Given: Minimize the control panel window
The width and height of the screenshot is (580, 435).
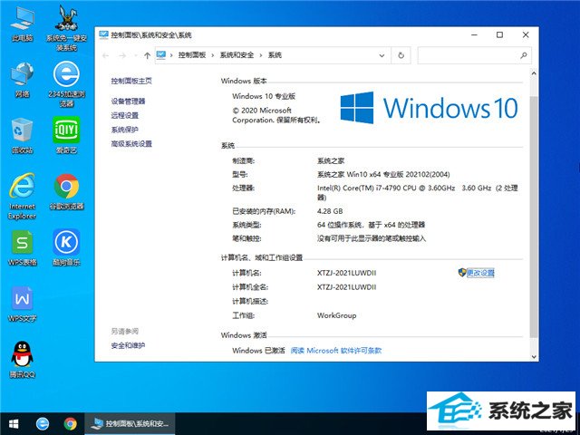Looking at the screenshot, I should (x=475, y=34).
